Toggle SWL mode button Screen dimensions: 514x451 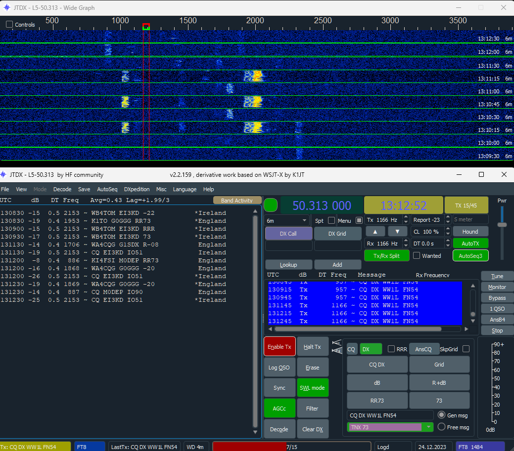[312, 388]
